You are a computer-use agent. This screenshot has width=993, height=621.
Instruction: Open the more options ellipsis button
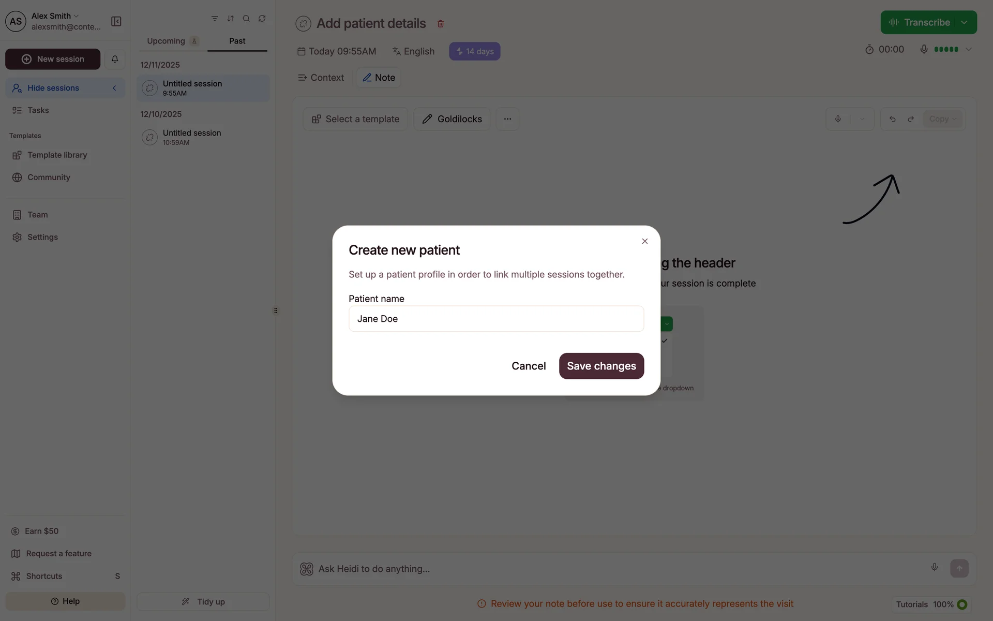pyautogui.click(x=507, y=119)
